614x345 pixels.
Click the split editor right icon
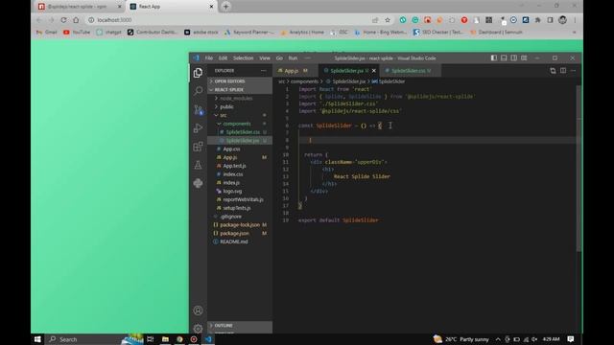coord(563,71)
